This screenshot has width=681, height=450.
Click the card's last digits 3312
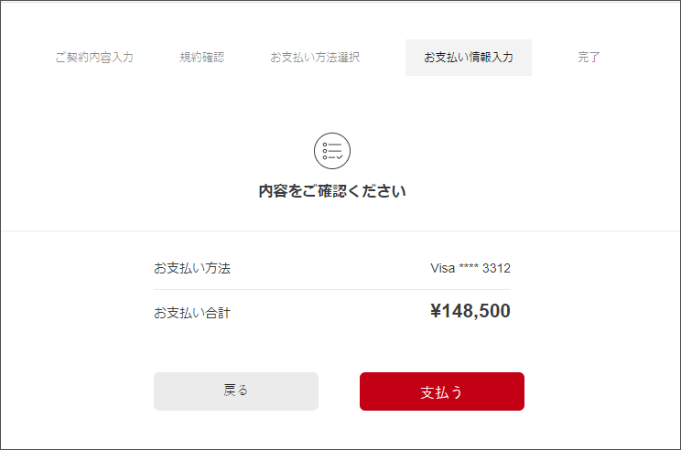coord(496,269)
